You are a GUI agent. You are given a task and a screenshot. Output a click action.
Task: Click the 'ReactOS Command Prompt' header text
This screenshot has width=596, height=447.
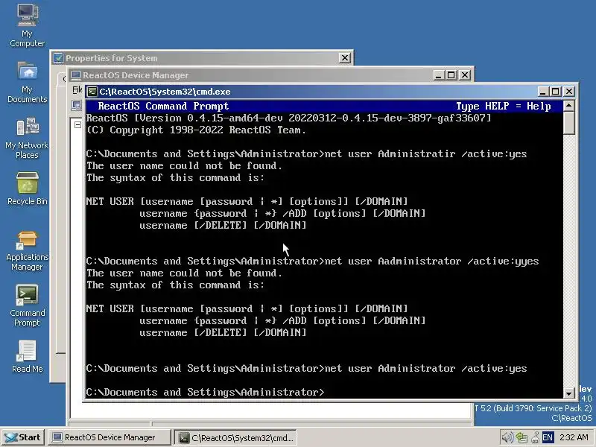coord(163,106)
